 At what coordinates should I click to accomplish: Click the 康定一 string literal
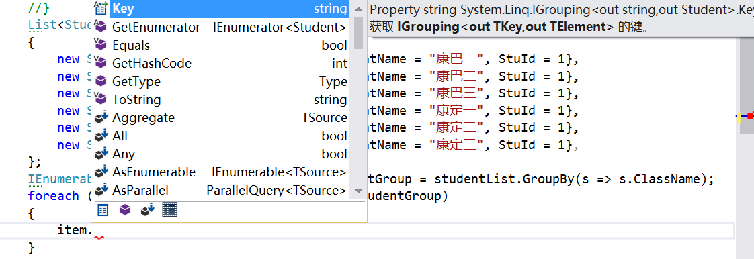point(457,111)
